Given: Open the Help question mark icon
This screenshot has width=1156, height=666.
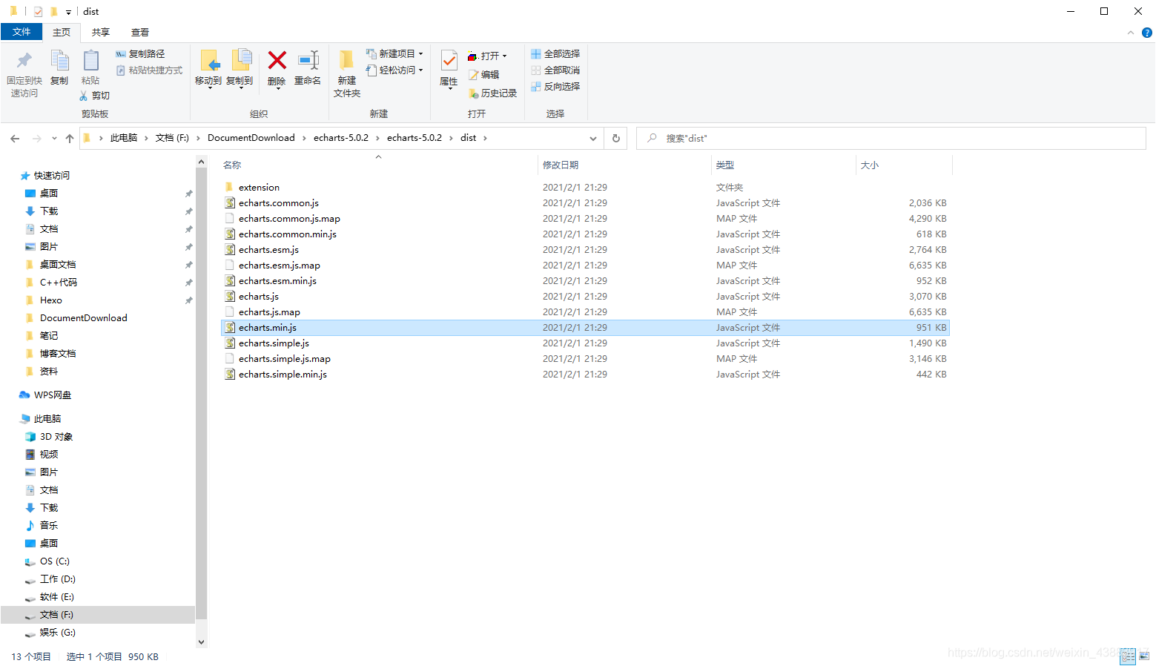Looking at the screenshot, I should click(1147, 33).
